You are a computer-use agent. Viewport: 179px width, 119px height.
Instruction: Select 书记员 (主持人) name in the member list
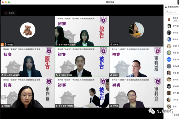pos(176,19)
